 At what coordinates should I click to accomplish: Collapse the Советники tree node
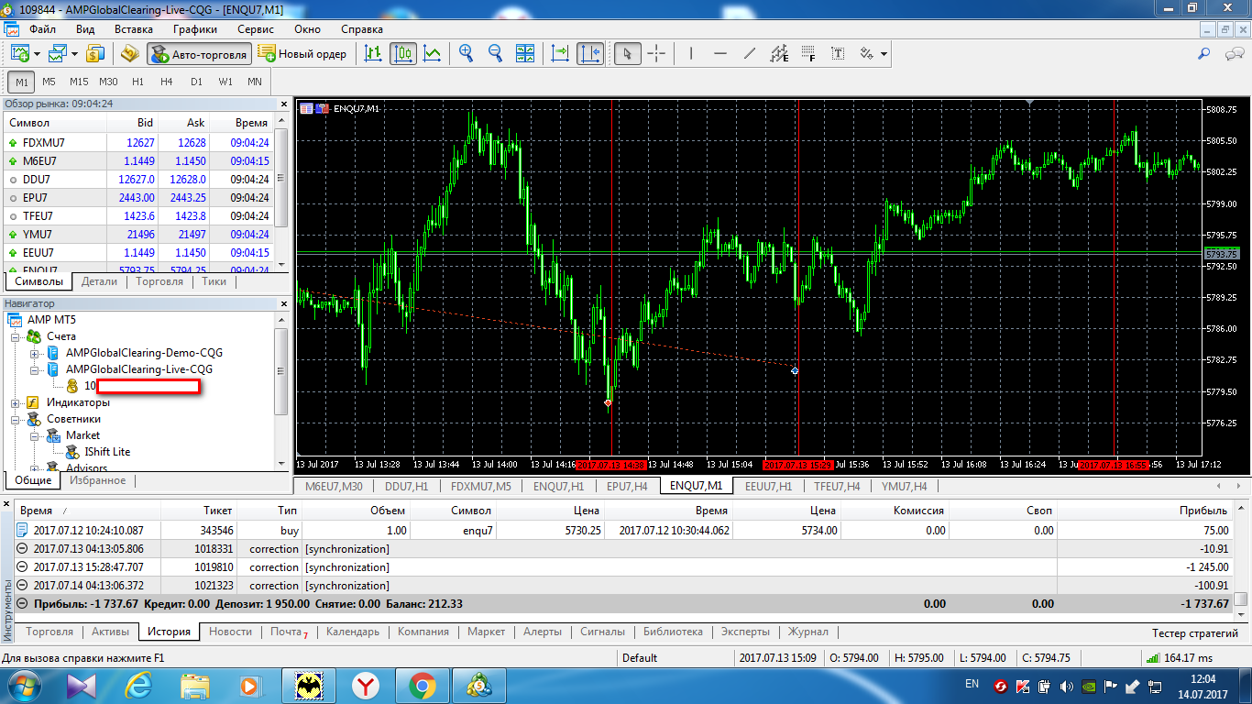[16, 419]
